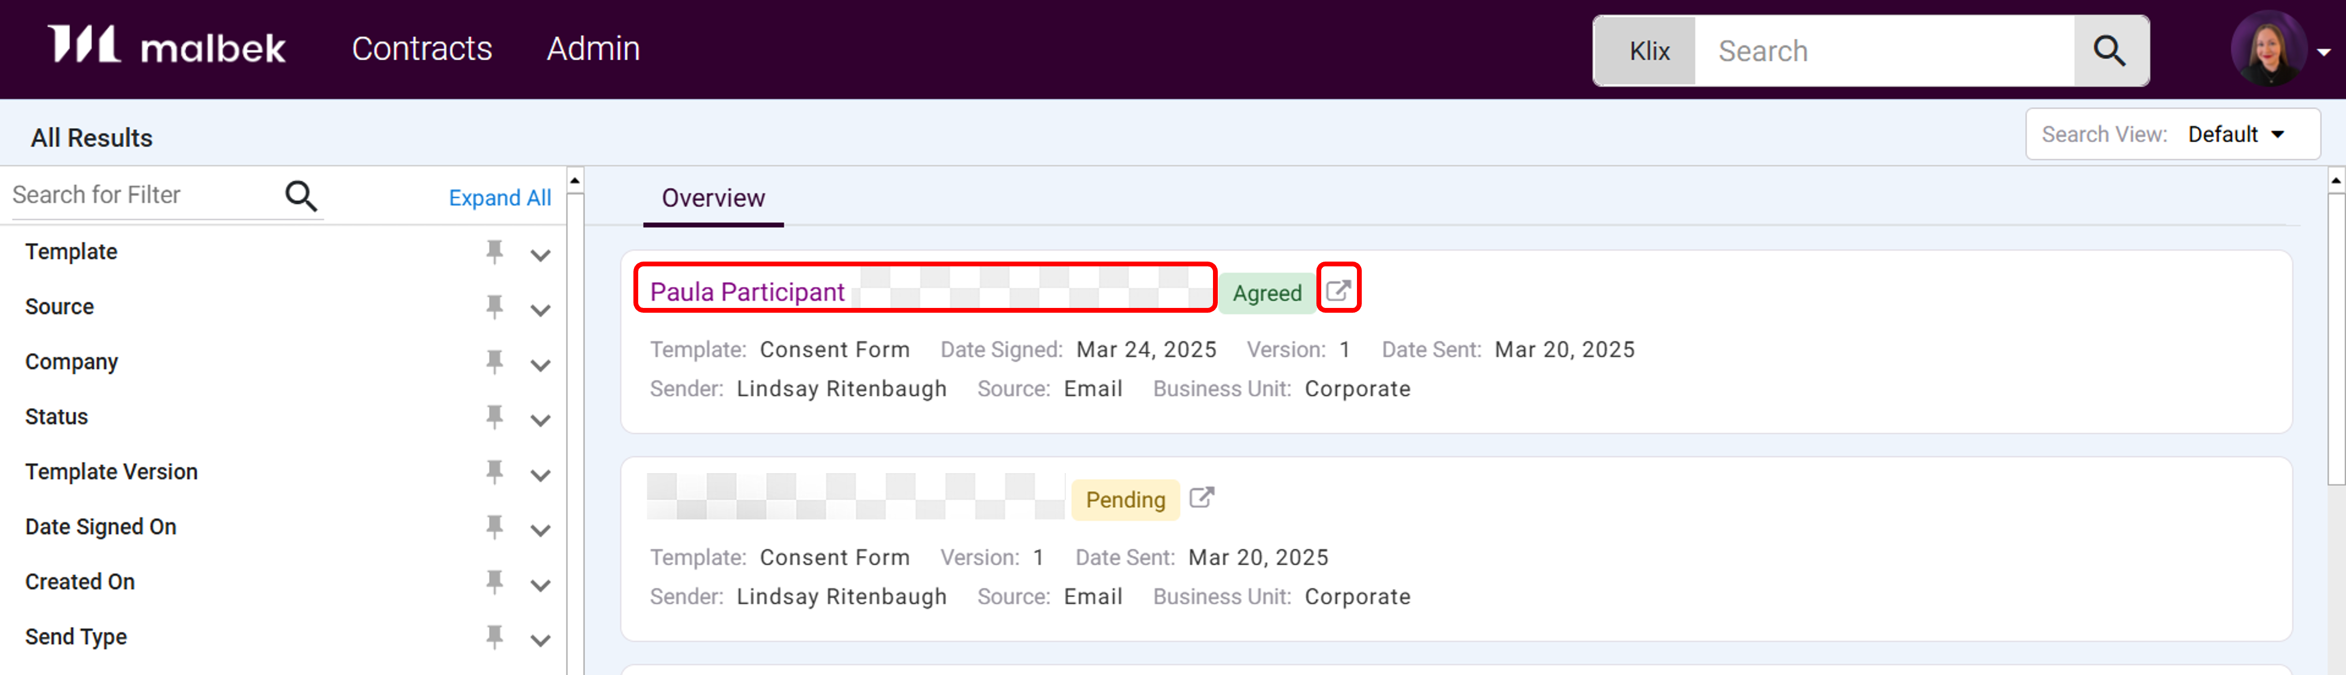This screenshot has height=675, width=2346.
Task: Pin the Created On filter
Action: pos(494,581)
